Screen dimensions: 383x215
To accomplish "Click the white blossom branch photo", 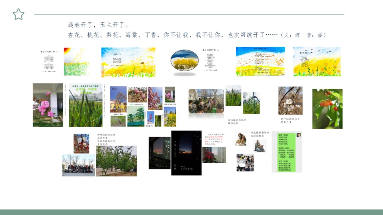I will [290, 101].
